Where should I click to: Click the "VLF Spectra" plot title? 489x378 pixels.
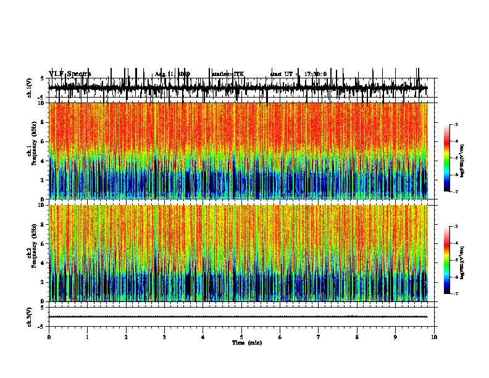click(x=70, y=74)
